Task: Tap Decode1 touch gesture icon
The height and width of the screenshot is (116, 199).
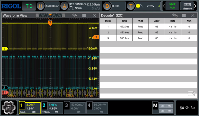Action: click(x=175, y=16)
